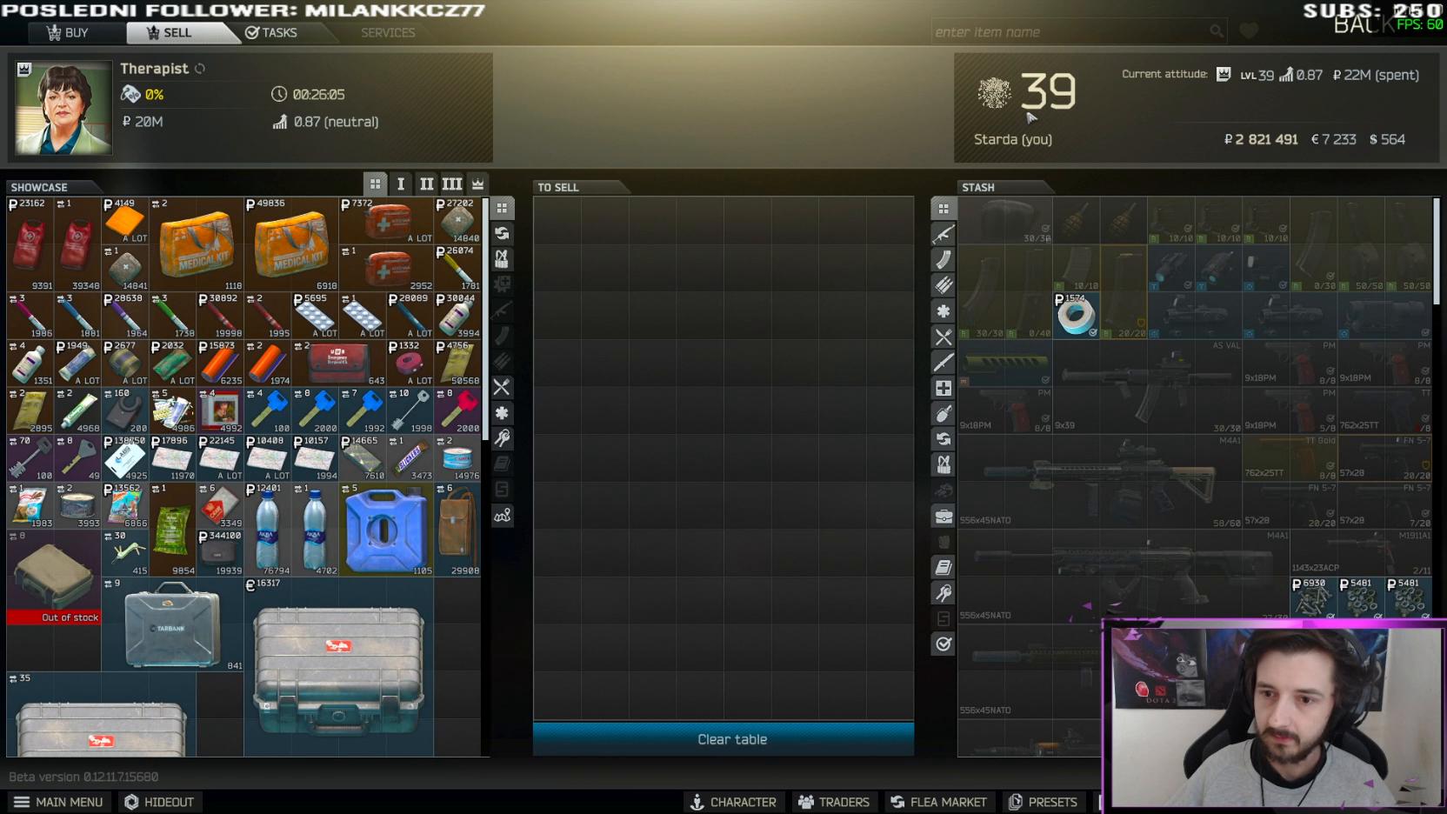Open FLEA MARKET

pyautogui.click(x=938, y=802)
